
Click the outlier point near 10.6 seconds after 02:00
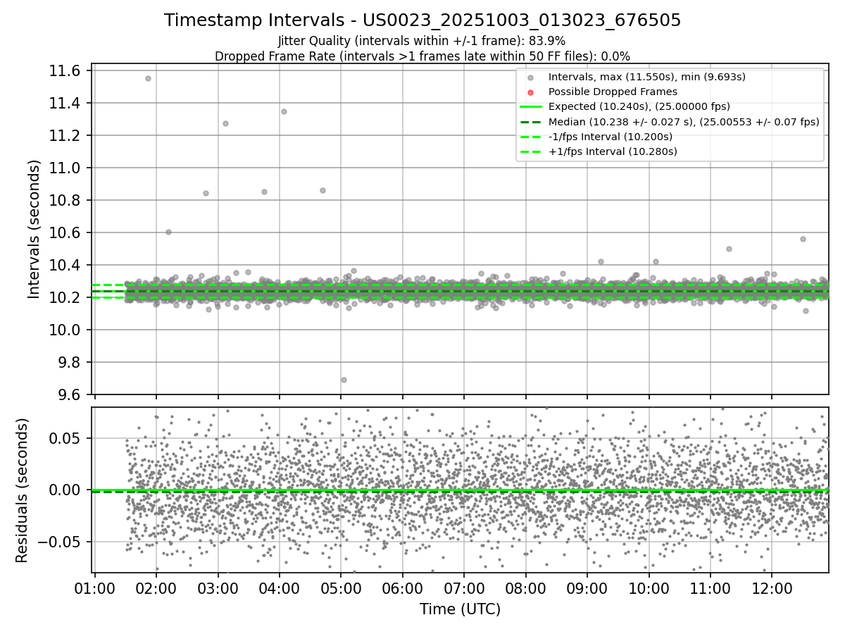click(x=168, y=232)
